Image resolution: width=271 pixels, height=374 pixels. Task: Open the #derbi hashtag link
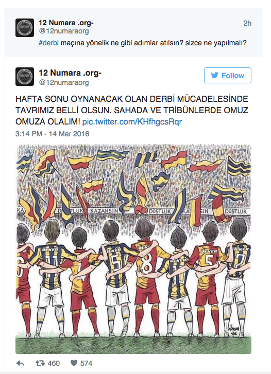(x=48, y=43)
